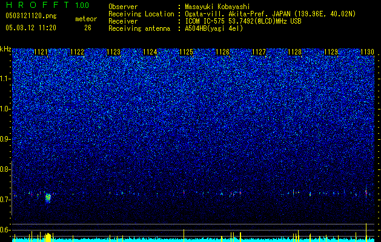Click the Receiving Location value text

pos(270,14)
